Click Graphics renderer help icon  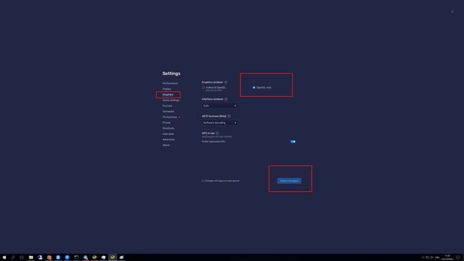click(226, 82)
